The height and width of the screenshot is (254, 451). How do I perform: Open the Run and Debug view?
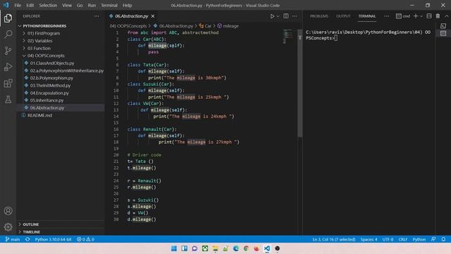[8, 67]
